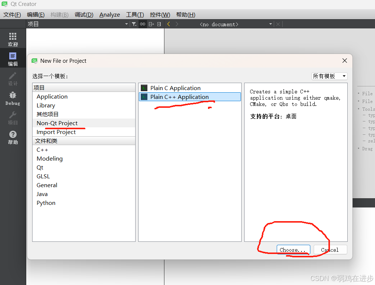Viewport: 375px width, 285px height.
Task: Click the close side panel icon
Action: [x=159, y=24]
